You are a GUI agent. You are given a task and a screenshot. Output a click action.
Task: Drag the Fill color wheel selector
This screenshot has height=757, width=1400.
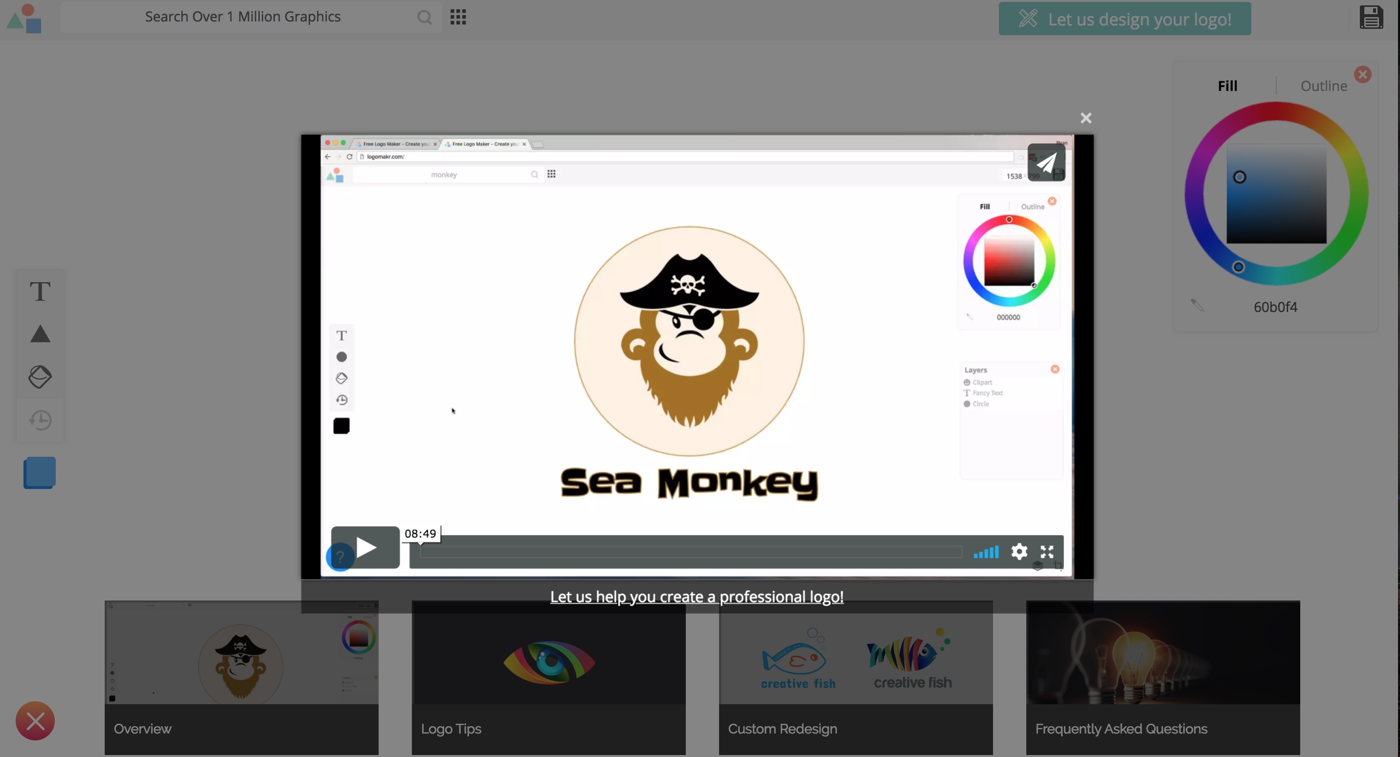1239,267
